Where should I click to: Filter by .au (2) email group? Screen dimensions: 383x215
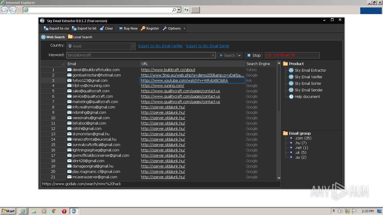point(301,157)
